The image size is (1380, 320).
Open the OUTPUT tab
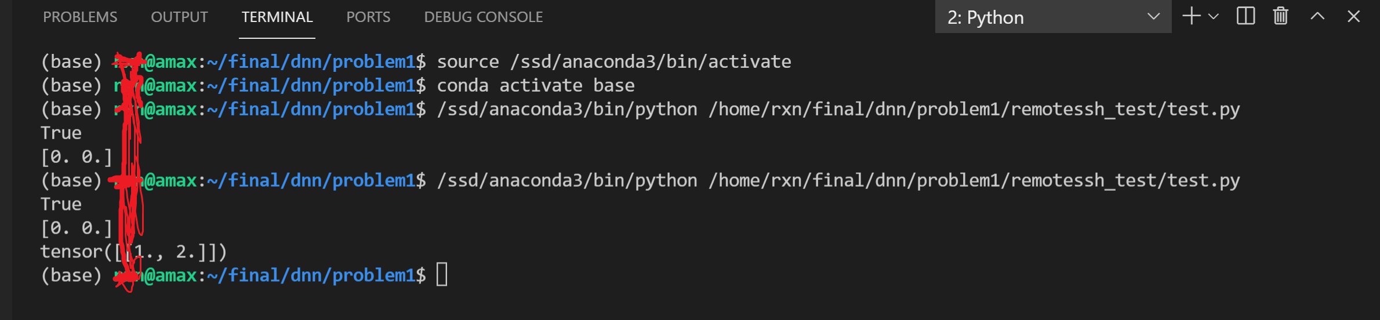point(179,17)
